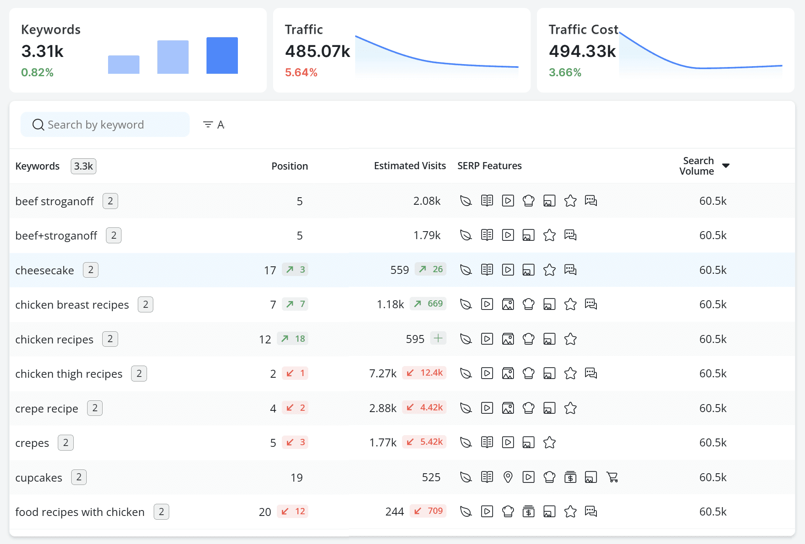This screenshot has width=805, height=544.
Task: Click the shopping cart icon in the cupcakes row
Action: pyautogui.click(x=612, y=477)
